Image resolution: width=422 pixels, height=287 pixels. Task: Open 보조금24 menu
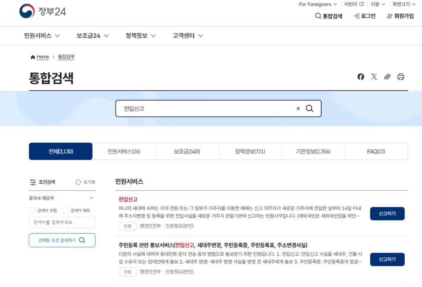coord(93,36)
